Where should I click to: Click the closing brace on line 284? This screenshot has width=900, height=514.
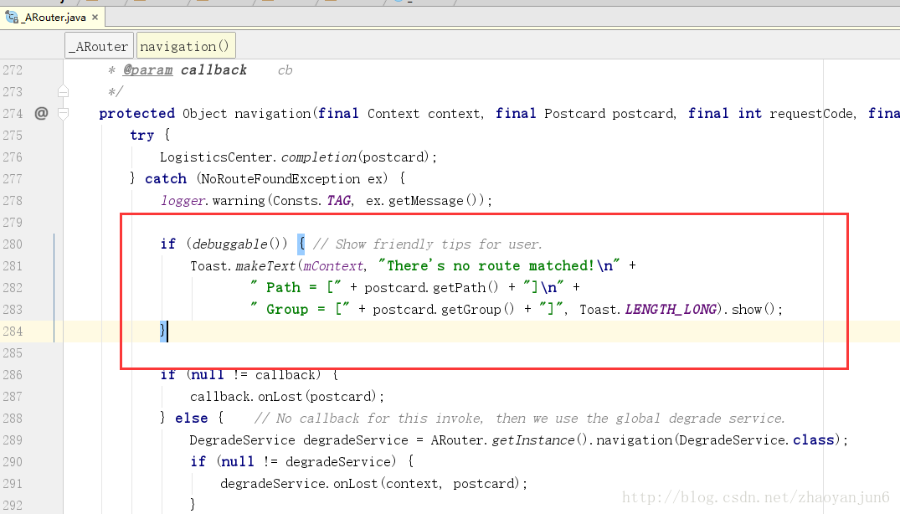point(163,331)
